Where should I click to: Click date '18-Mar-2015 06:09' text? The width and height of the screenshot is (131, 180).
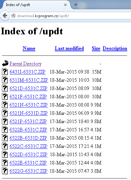pos(69,113)
